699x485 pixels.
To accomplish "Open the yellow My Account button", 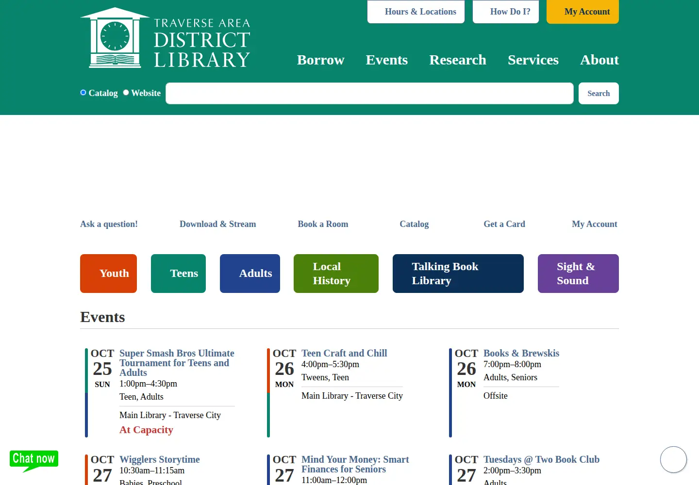I will click(x=582, y=12).
